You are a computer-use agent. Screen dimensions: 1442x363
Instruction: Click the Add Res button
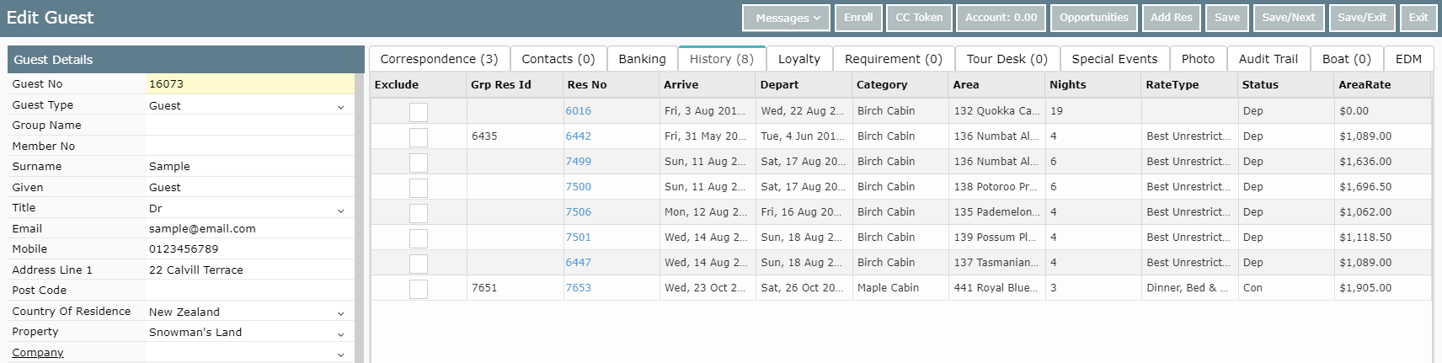[x=1172, y=18]
